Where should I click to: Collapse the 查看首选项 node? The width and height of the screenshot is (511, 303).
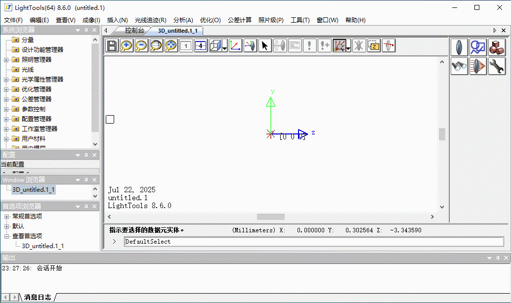[6, 236]
